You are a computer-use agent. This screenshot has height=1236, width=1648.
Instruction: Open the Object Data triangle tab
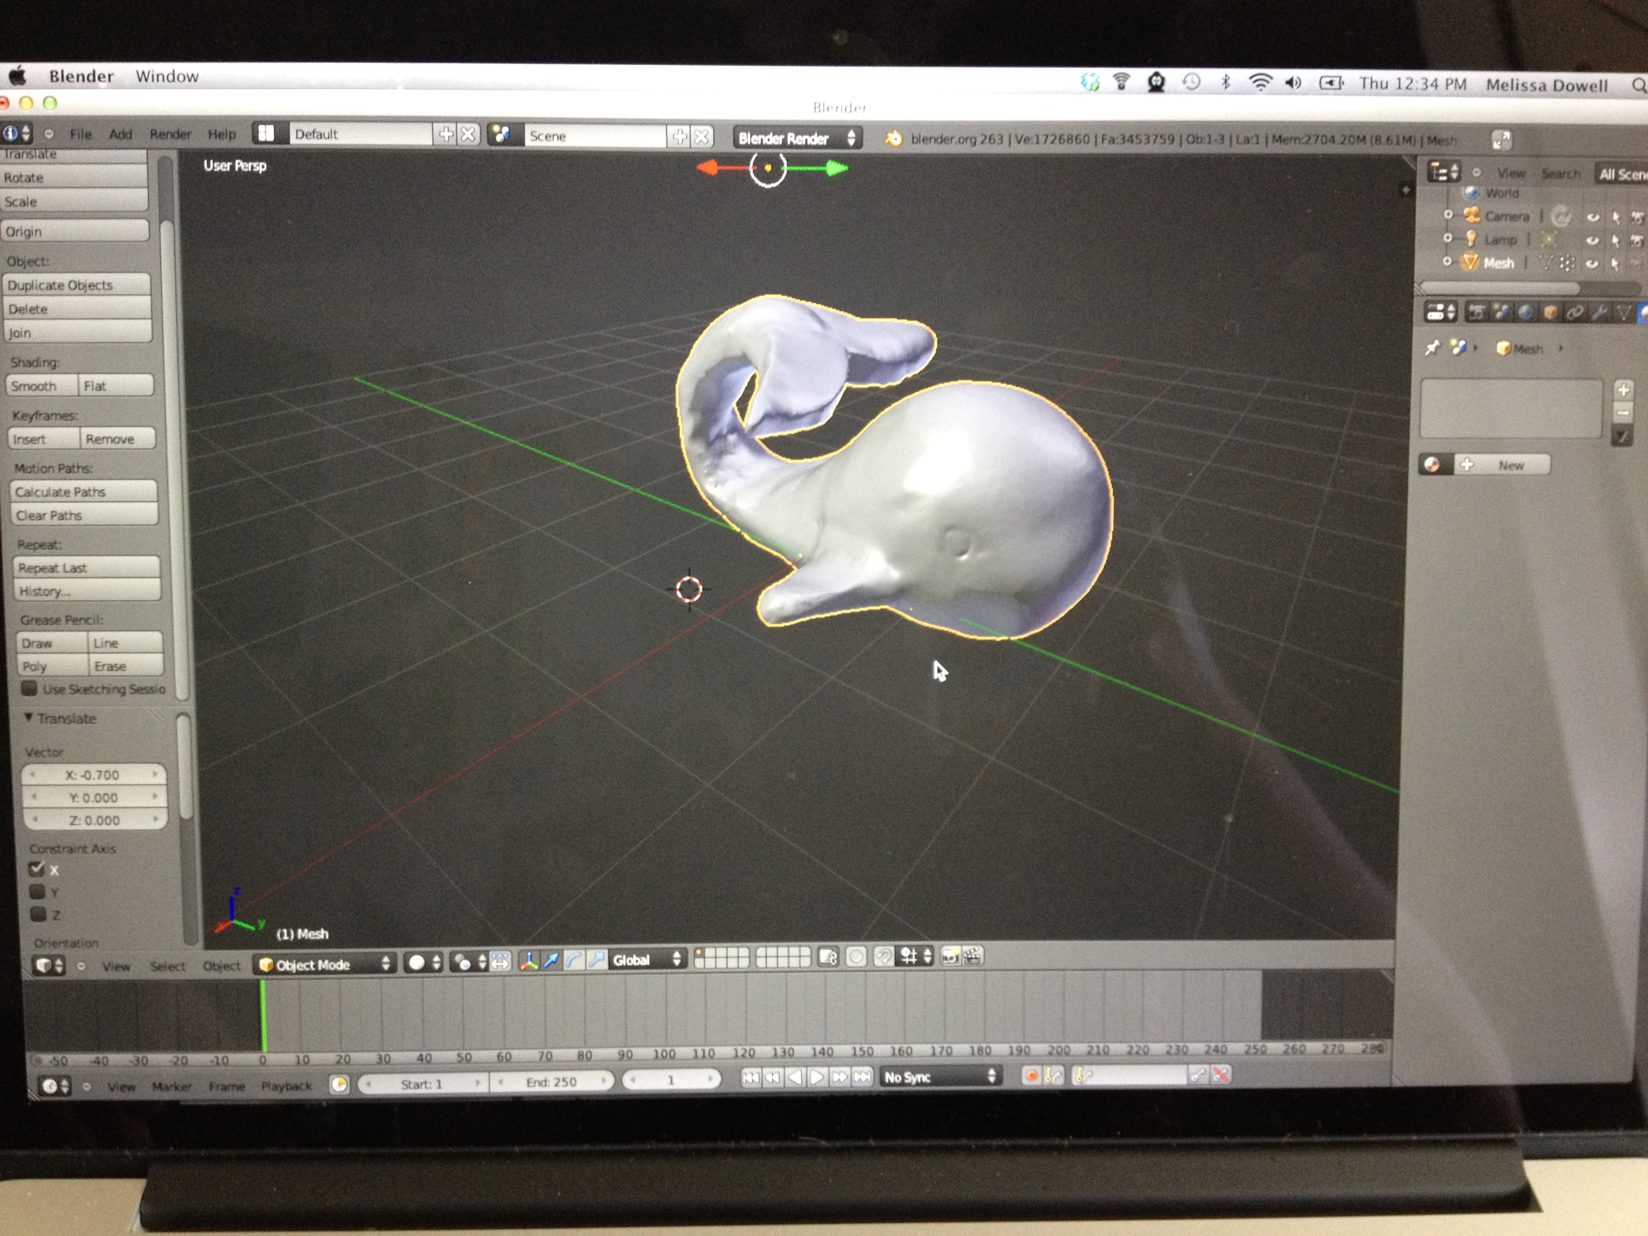click(1623, 312)
